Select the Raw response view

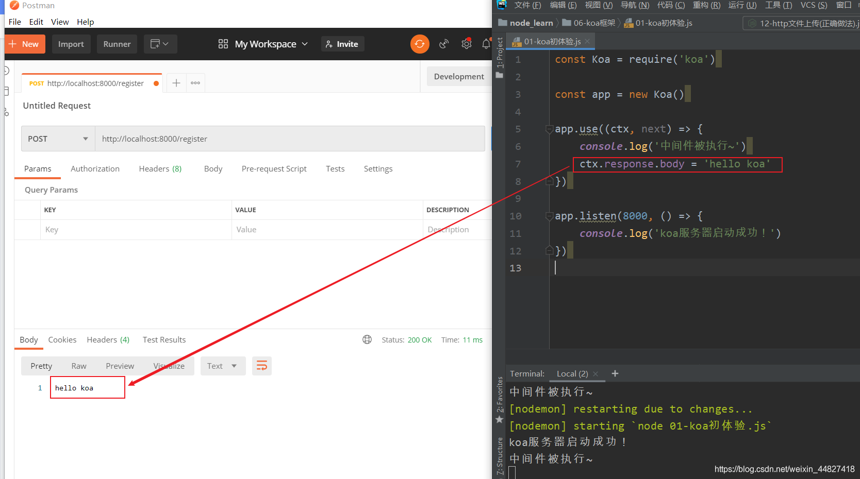click(79, 366)
